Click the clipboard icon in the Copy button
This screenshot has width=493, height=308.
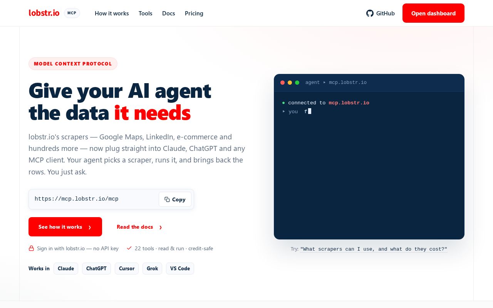point(167,199)
